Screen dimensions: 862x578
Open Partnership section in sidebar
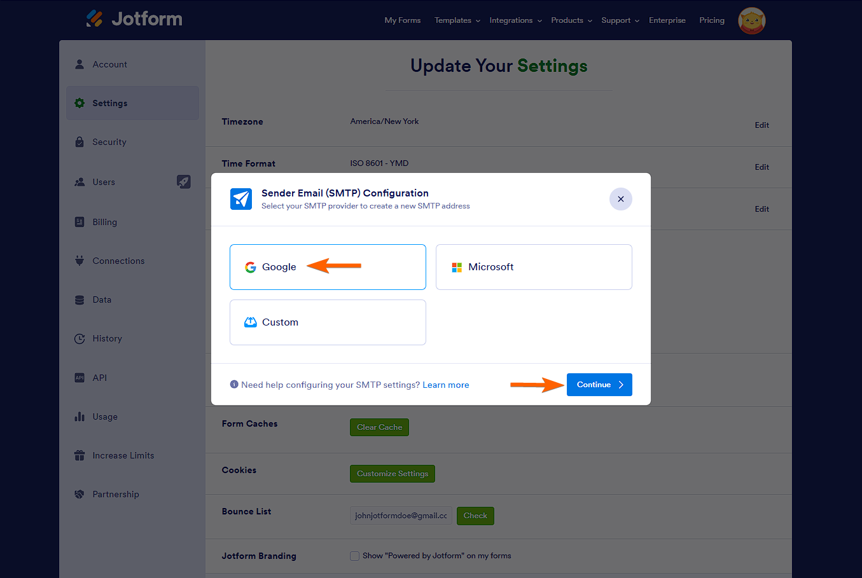tap(132, 494)
